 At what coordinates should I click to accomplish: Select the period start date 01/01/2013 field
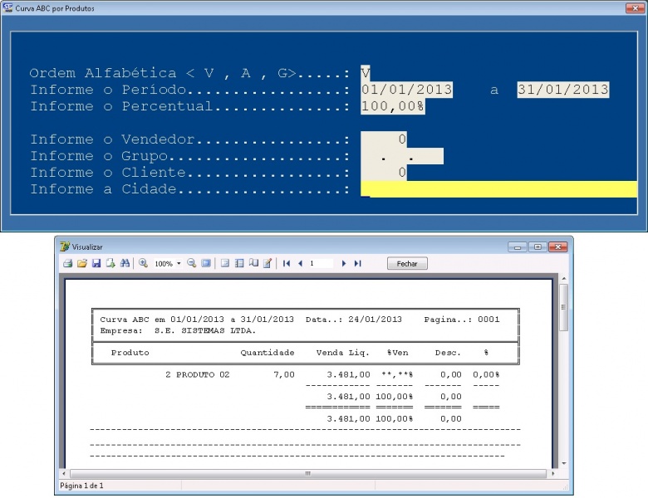(406, 90)
